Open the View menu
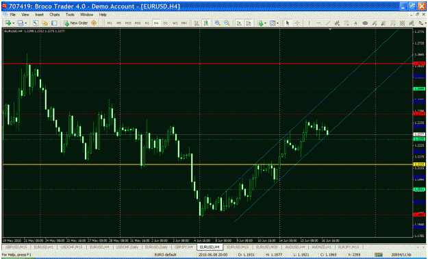Viewport: 428px width, 259px height. [25, 14]
